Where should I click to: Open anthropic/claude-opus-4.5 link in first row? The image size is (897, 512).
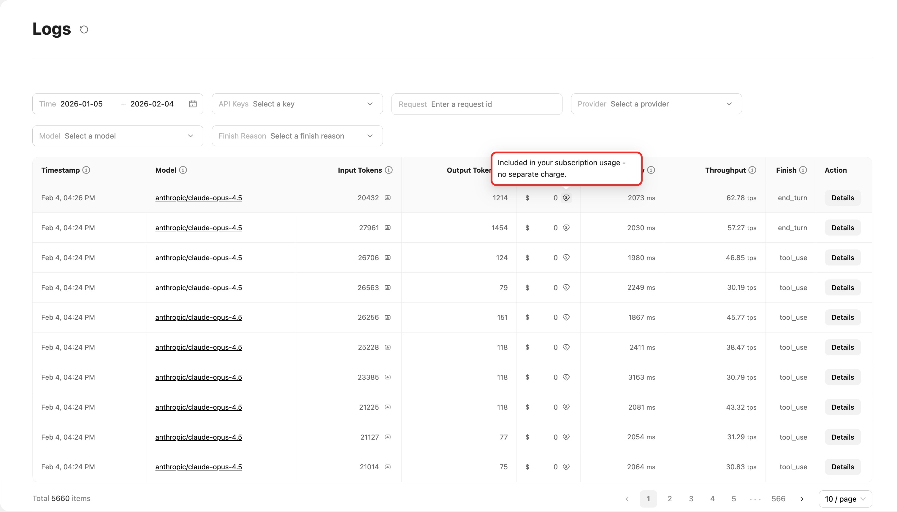(198, 198)
